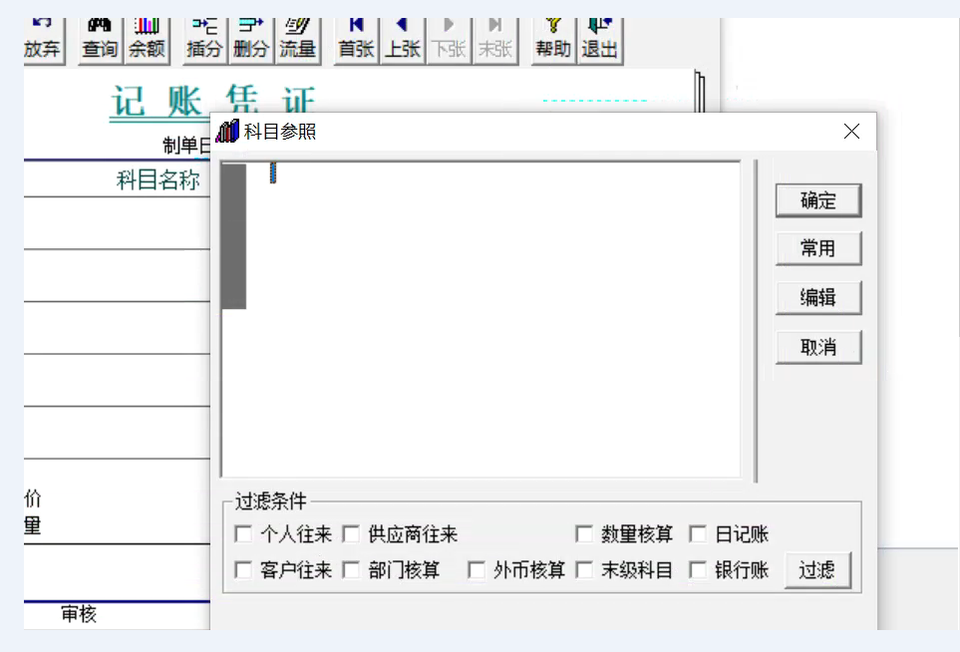960x652 pixels.
Task: Click the gray row selector in account list
Action: [x=234, y=236]
